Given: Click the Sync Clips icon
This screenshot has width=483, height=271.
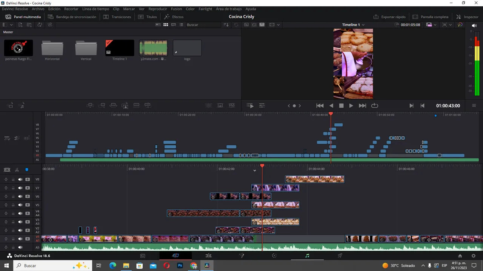Looking at the screenshot, I should pos(40,24).
